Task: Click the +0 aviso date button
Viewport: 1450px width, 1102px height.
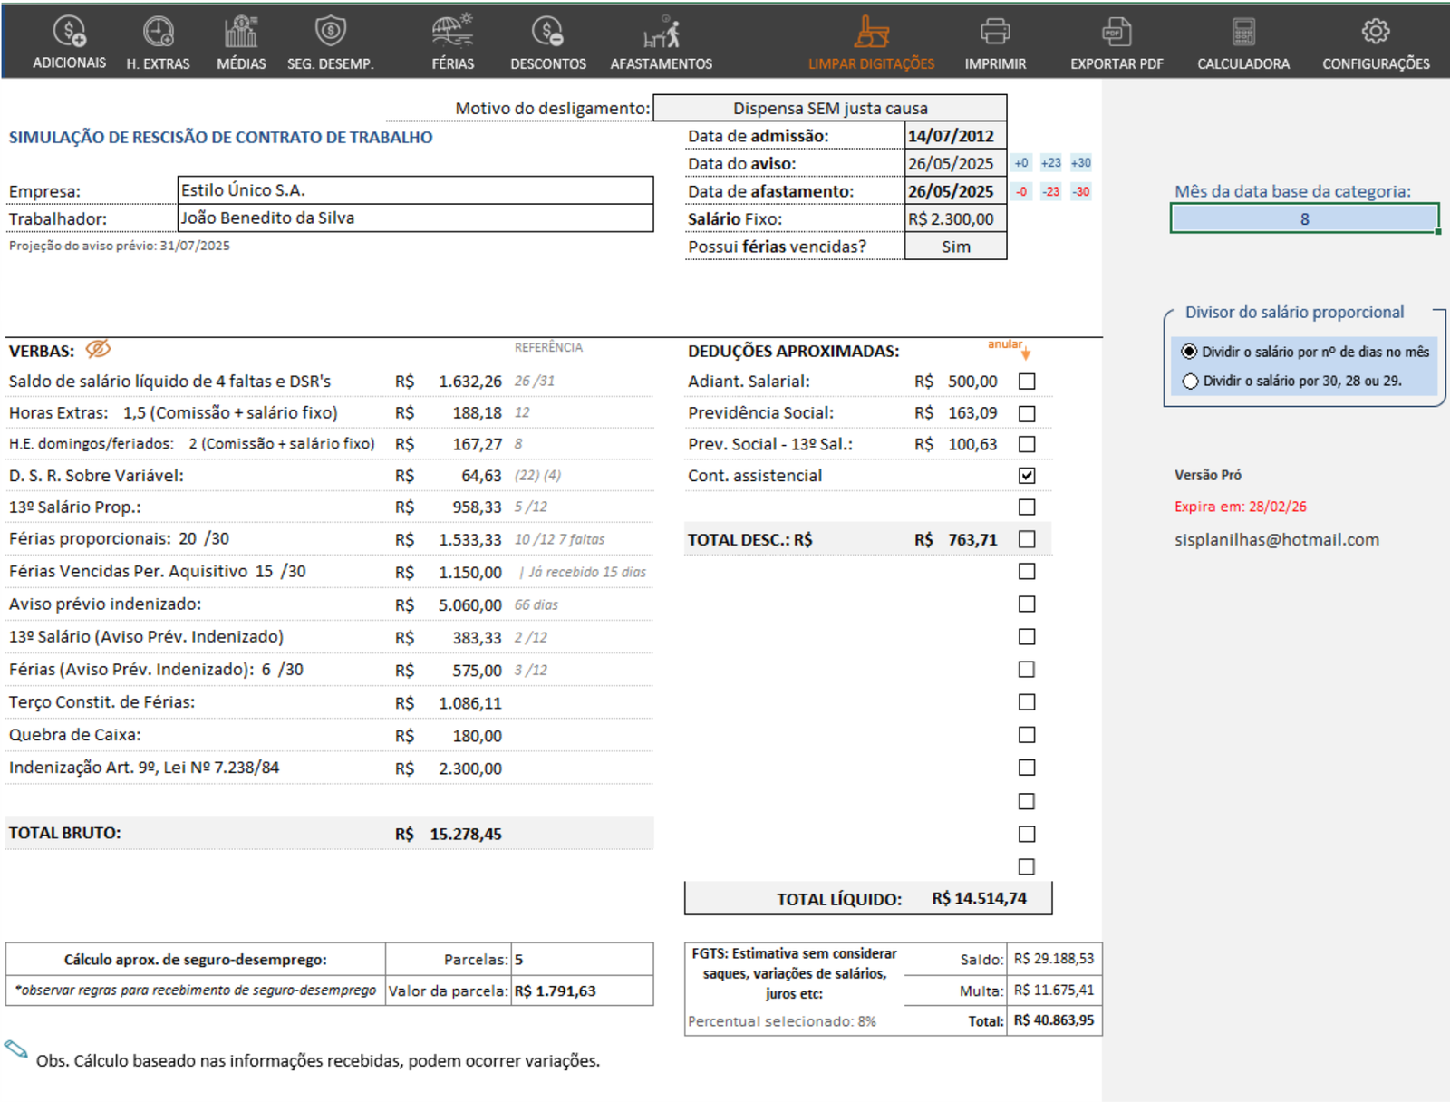Action: tap(1021, 163)
